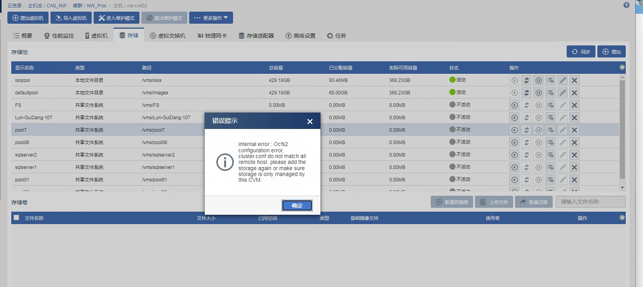Screen dimensions: 643x287
Task: Focus the 请输入文件名称 search field
Action: point(590,202)
